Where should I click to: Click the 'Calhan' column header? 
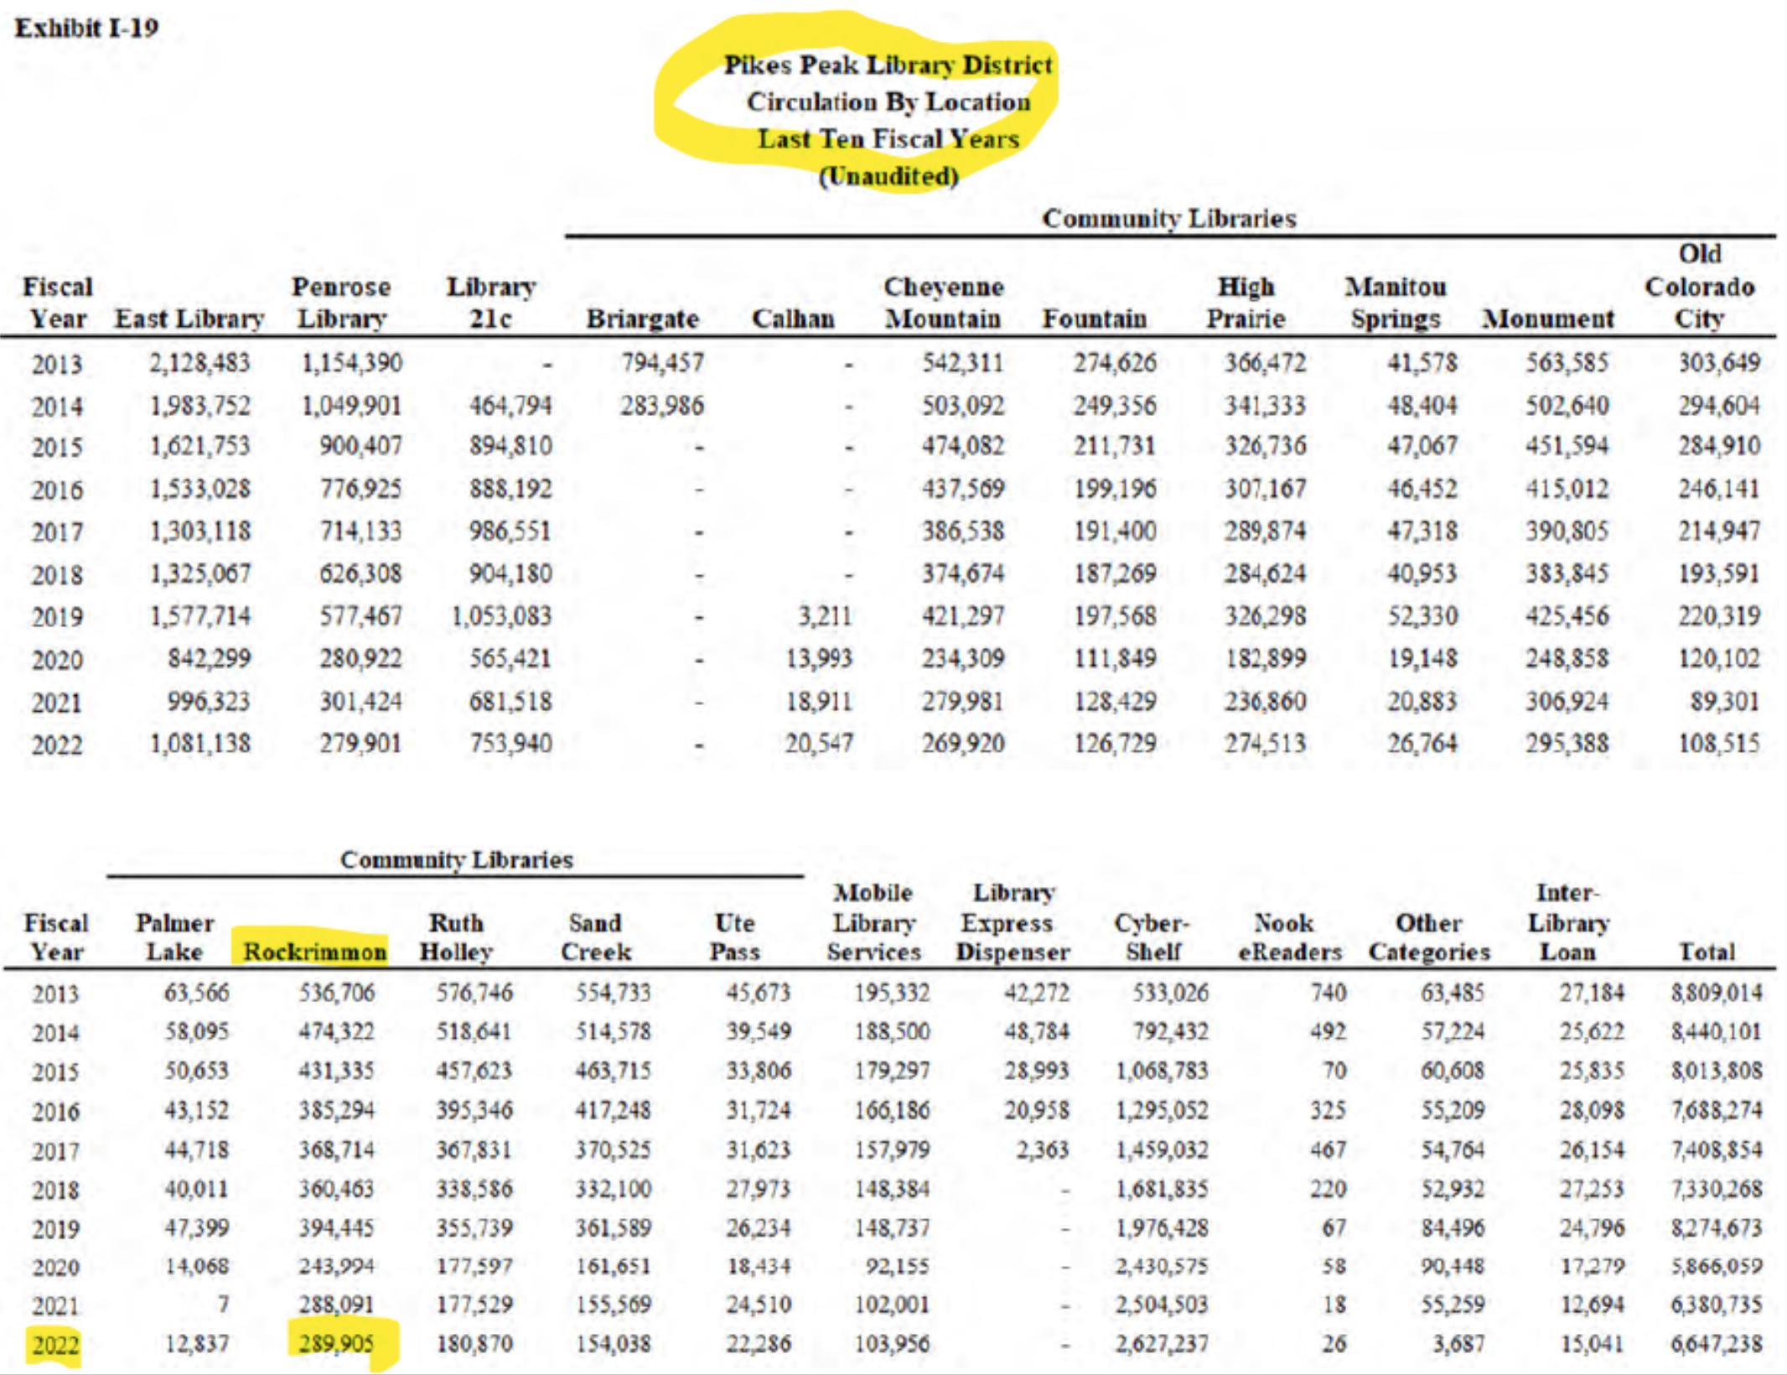tap(793, 319)
